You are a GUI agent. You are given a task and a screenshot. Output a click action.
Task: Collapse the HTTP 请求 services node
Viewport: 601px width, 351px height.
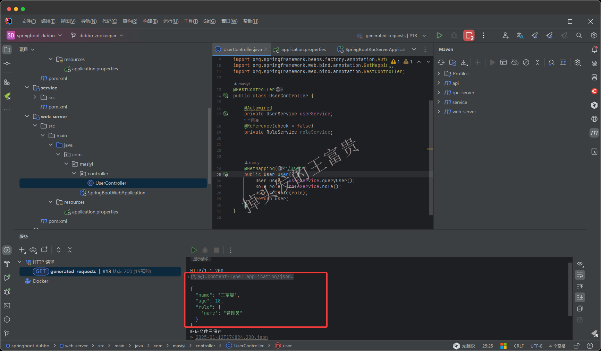click(x=19, y=262)
